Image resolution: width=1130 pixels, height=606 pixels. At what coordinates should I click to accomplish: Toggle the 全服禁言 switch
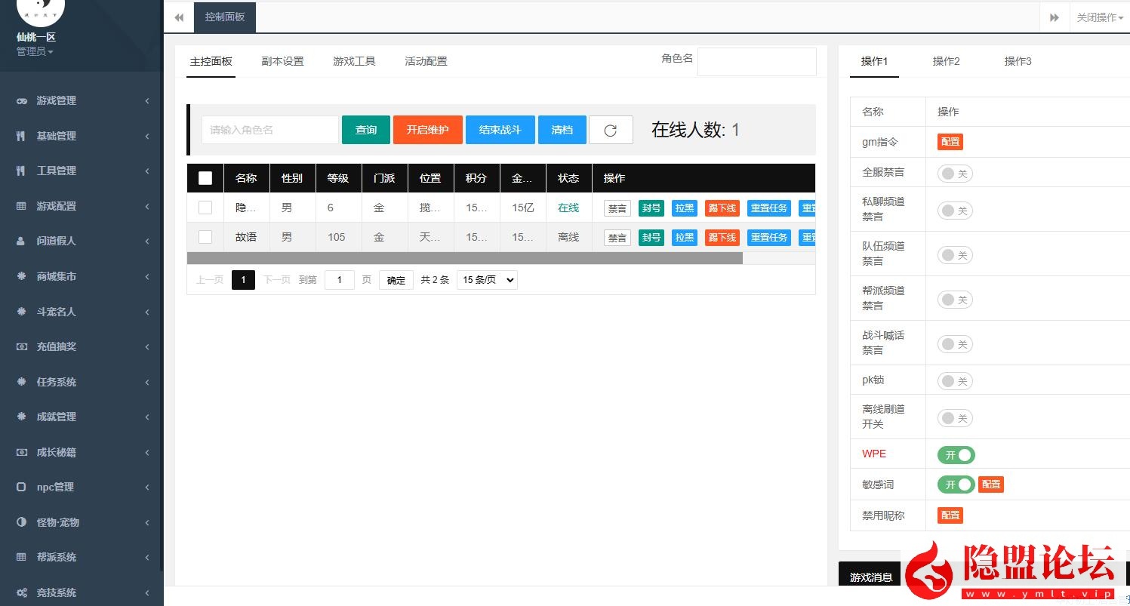pyautogui.click(x=955, y=174)
